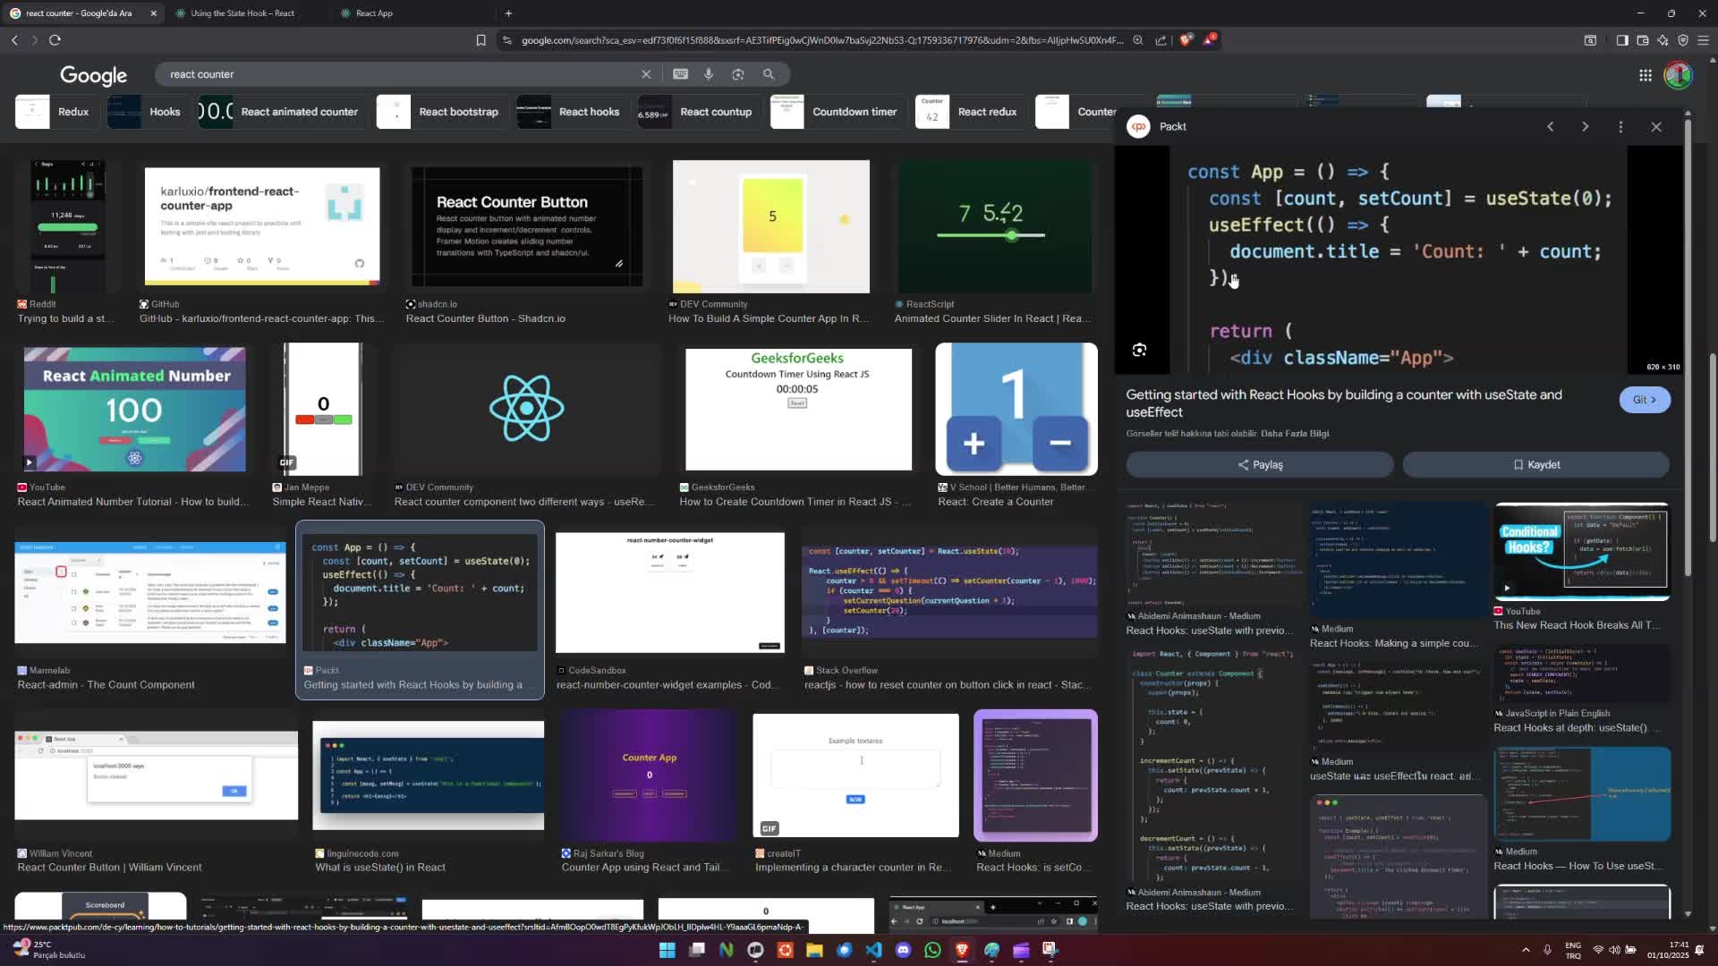The width and height of the screenshot is (1718, 966).
Task: Select the React hooks filter chip
Action: click(x=569, y=112)
